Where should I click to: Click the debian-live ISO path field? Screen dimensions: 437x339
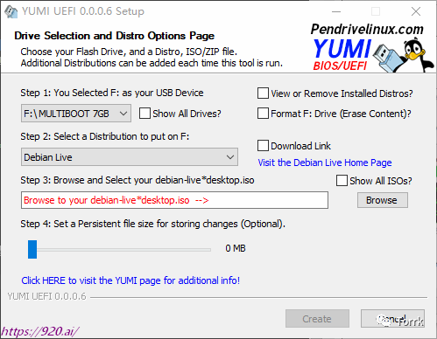pyautogui.click(x=174, y=200)
